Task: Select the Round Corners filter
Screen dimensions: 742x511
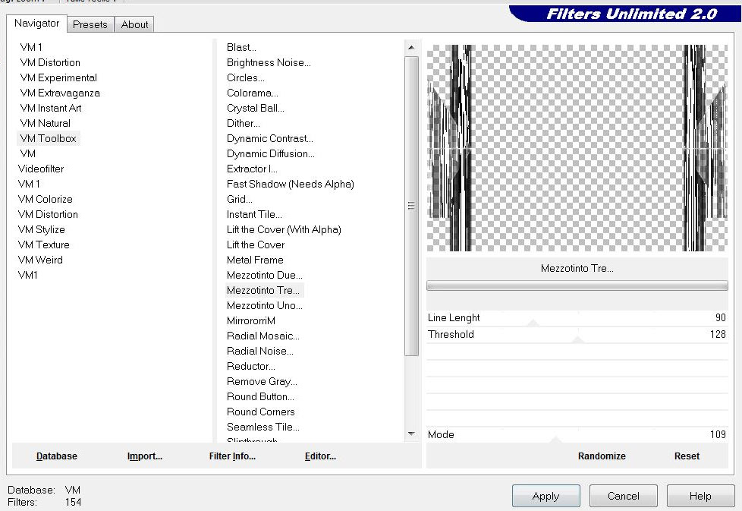Action: (260, 411)
